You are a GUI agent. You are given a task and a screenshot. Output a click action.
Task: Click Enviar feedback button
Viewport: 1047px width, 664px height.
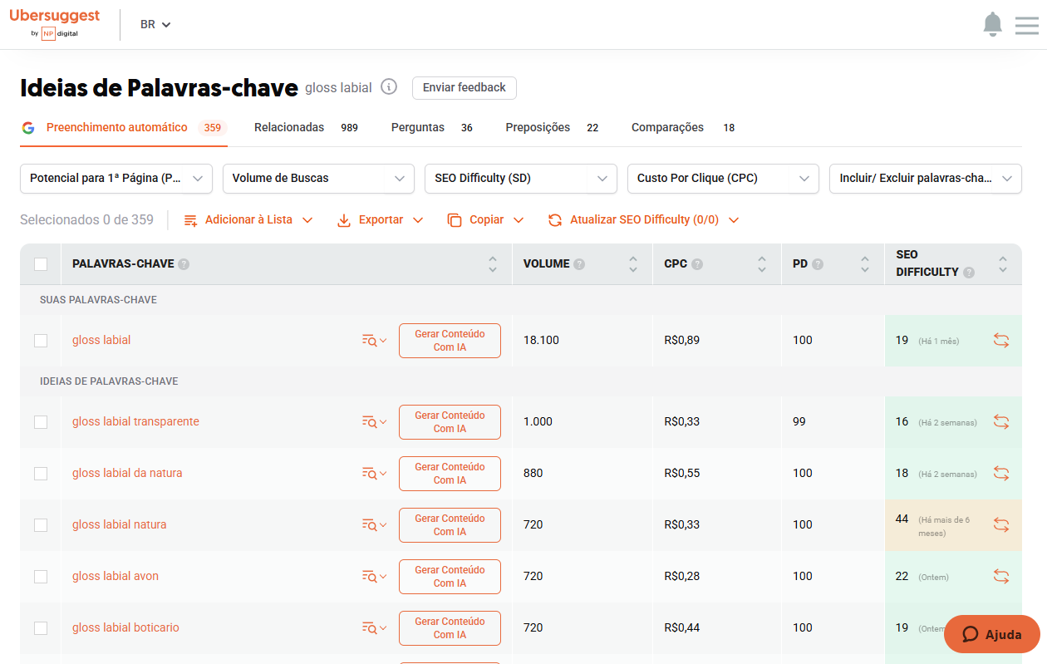(x=465, y=87)
